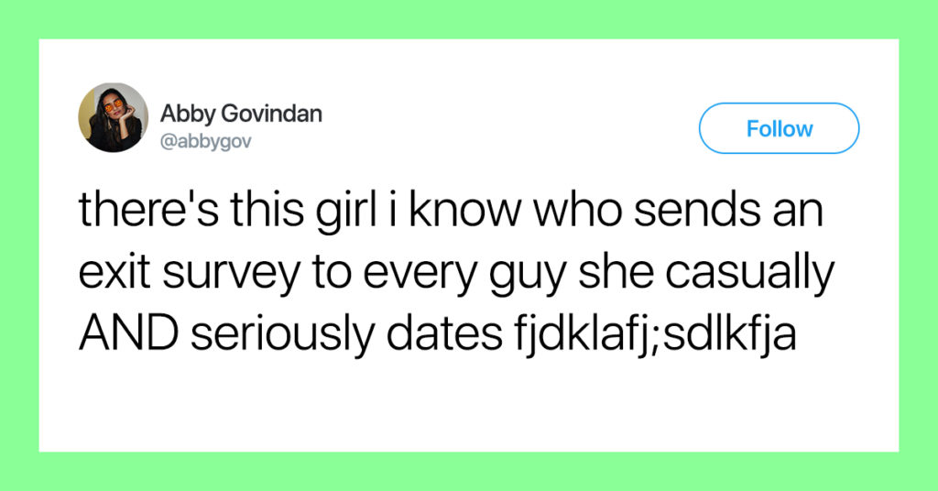This screenshot has height=491, width=938.
Task: Open the Abby Govindan display name link
Action: pos(241,114)
